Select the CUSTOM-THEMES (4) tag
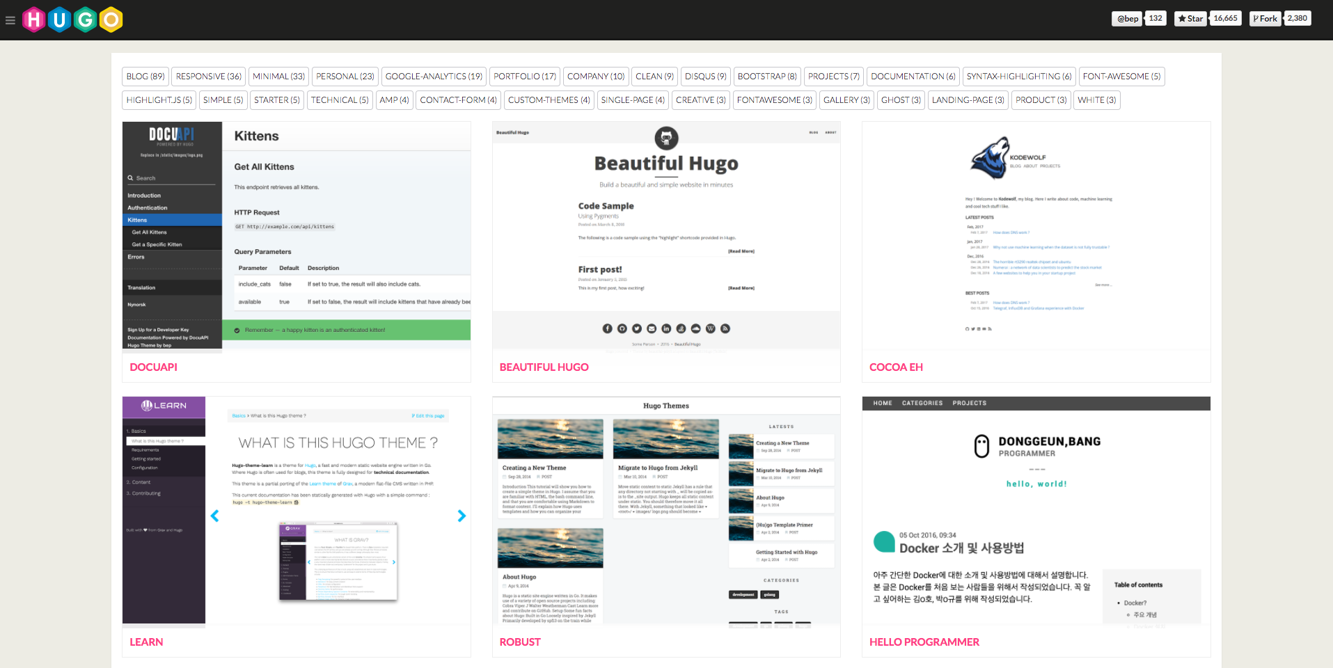1333x668 pixels. click(549, 100)
